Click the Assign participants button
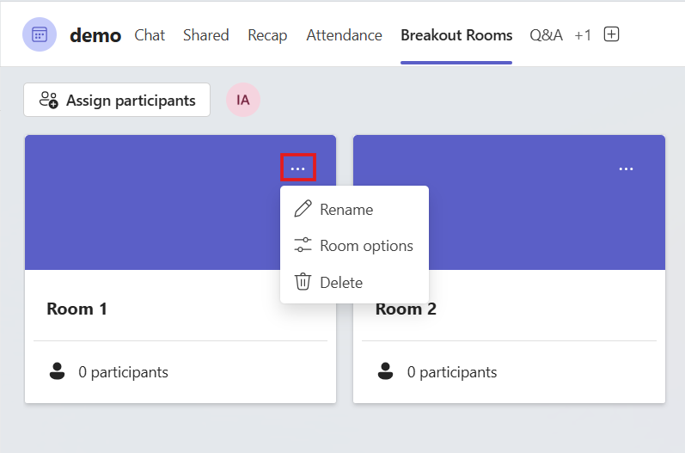Image resolution: width=685 pixels, height=453 pixels. pos(117,100)
